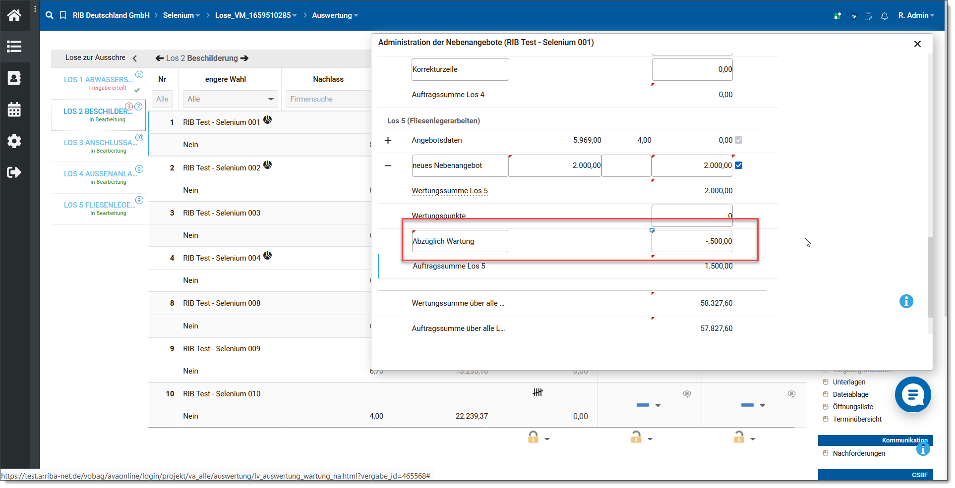Image resolution: width=955 pixels, height=488 pixels.
Task: Click the info icon near Kommunikation
Action: click(x=923, y=449)
